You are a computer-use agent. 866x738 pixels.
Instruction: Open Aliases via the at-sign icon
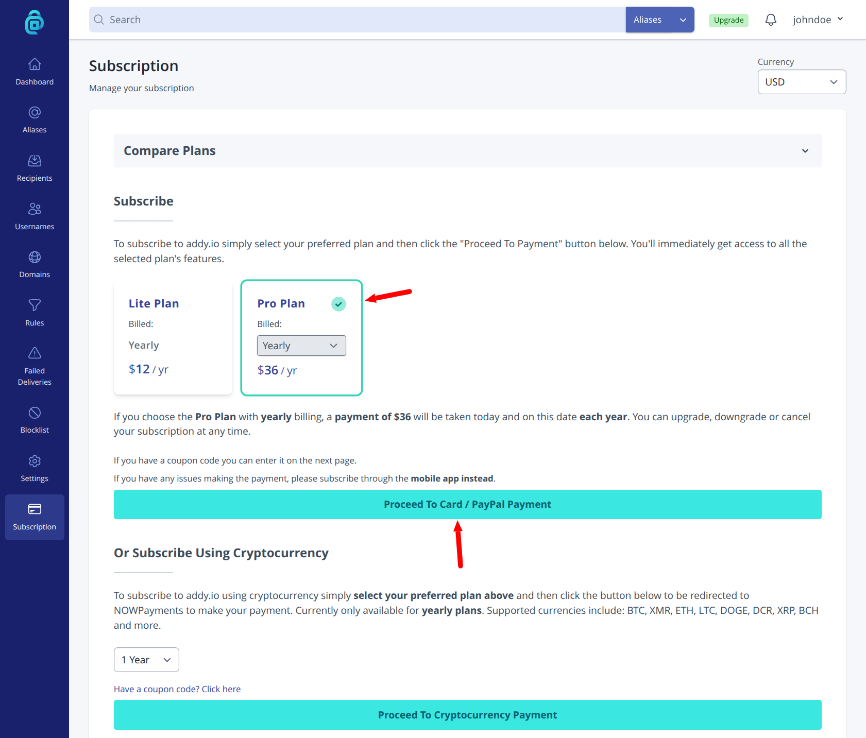pyautogui.click(x=35, y=112)
